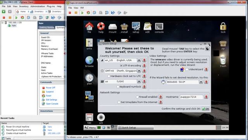Open the 800x600 resolution dropdown
Screen dimensions: 248x140
(201, 82)
